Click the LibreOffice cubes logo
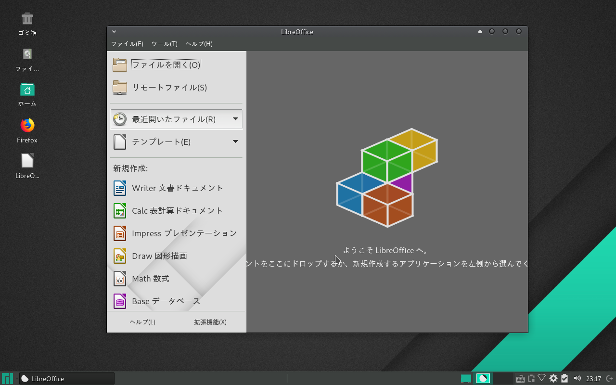Image resolution: width=616 pixels, height=385 pixels. [387, 178]
